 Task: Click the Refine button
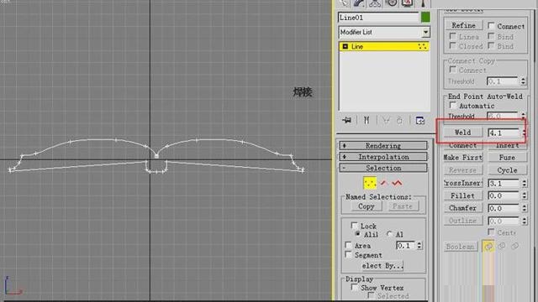463,25
